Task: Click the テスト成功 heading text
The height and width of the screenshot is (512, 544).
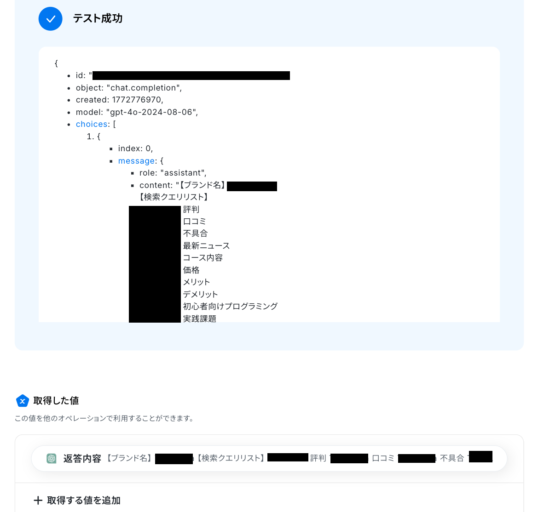Action: point(98,18)
